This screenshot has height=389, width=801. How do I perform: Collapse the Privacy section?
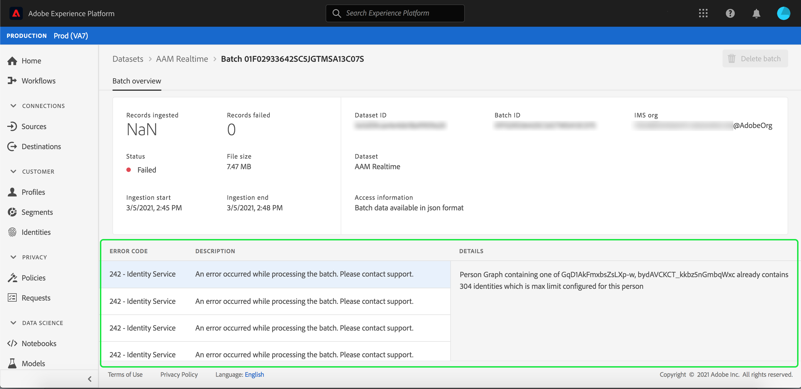(13, 257)
